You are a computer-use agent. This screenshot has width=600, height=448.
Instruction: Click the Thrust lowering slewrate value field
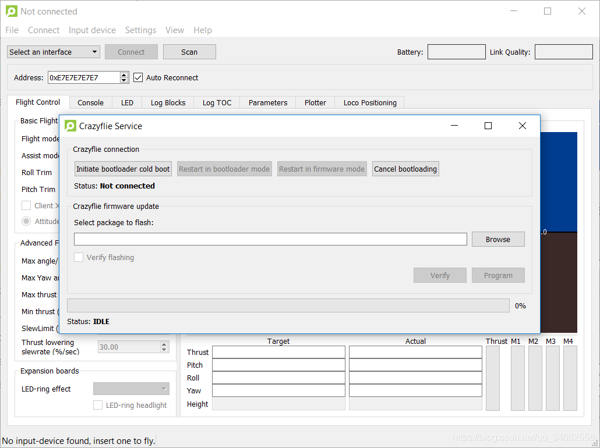point(129,347)
